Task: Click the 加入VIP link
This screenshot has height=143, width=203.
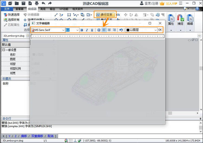Action: tap(171, 4)
